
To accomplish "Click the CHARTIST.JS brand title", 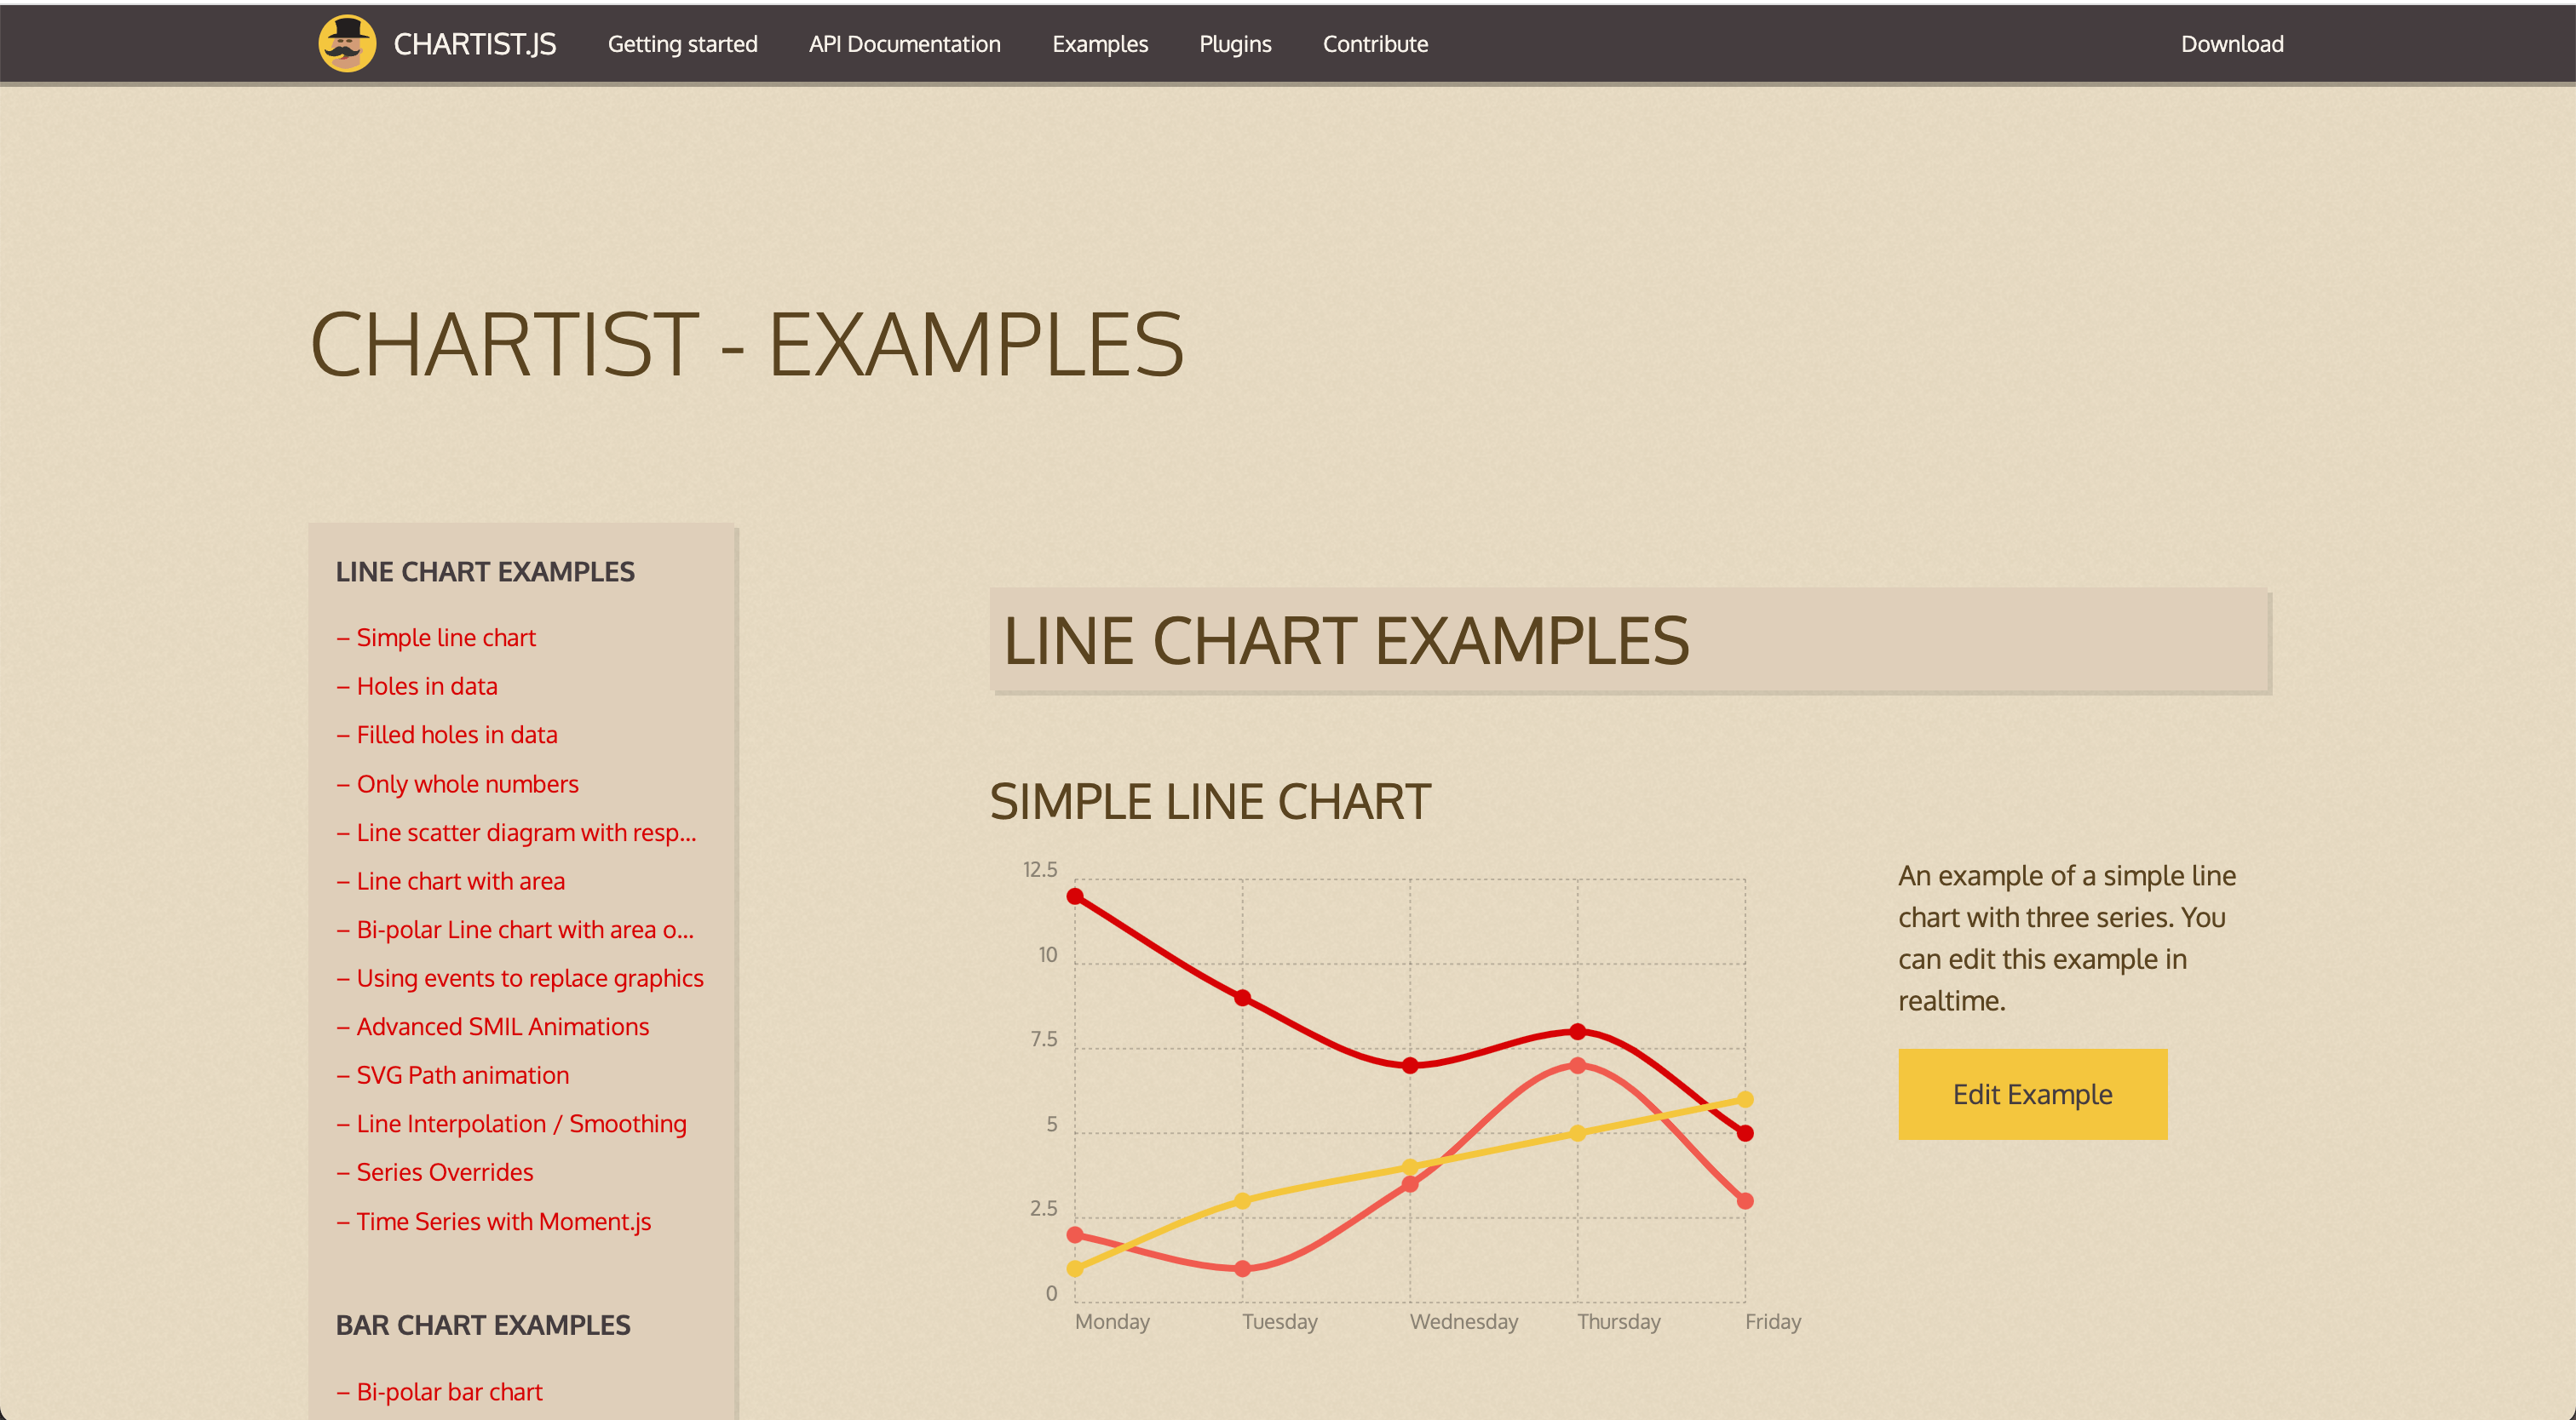I will pos(475,44).
